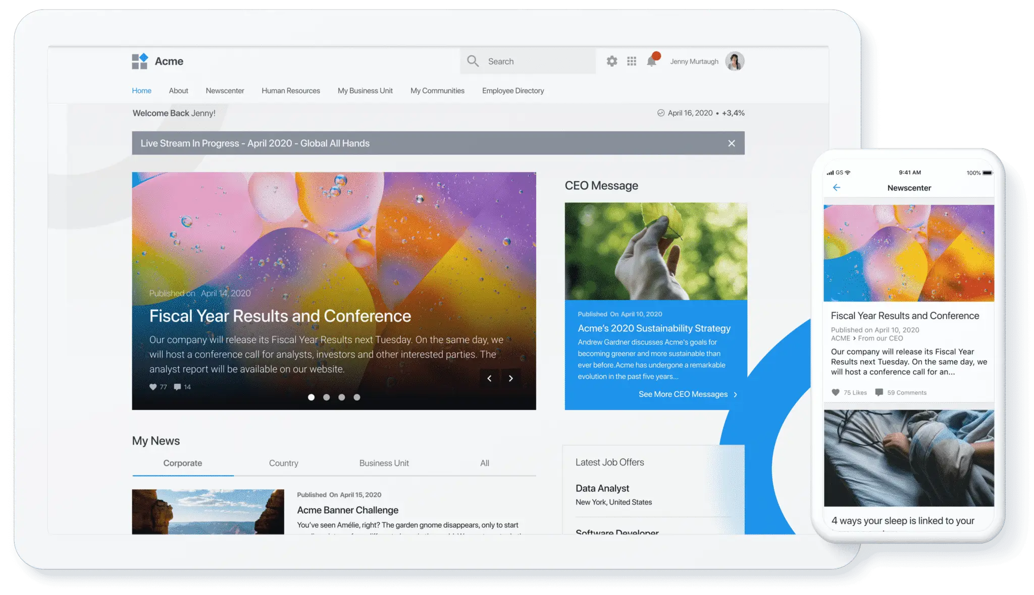Click the New York, United States location

click(614, 502)
